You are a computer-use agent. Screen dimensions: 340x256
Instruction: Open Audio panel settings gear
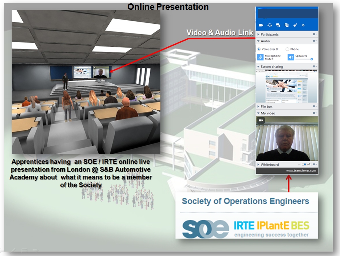[x=314, y=41]
